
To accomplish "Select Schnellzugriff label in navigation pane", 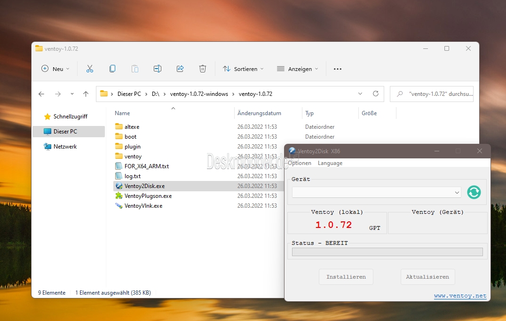I will point(71,117).
